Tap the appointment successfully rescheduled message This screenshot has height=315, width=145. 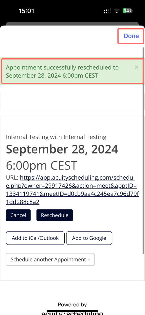pyautogui.click(x=62, y=71)
